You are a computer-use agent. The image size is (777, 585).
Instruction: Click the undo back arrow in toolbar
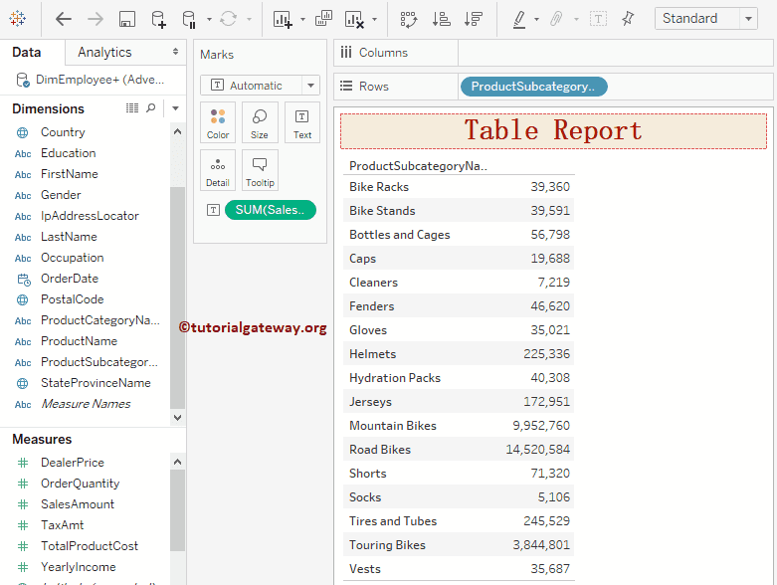pyautogui.click(x=64, y=19)
